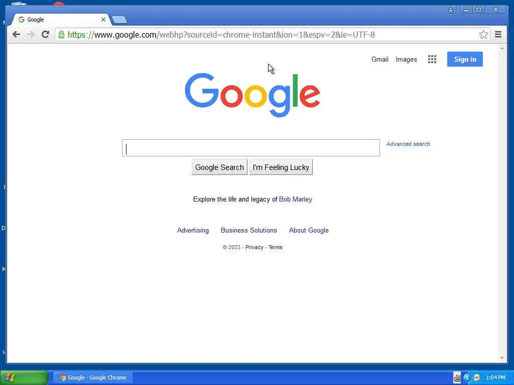
Task: Open Images link
Action: pyautogui.click(x=406, y=59)
